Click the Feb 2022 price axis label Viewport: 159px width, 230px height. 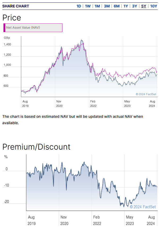[x=93, y=103]
